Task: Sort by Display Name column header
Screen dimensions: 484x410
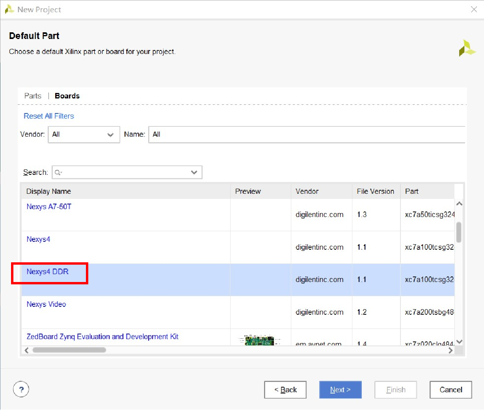Action: coord(126,191)
